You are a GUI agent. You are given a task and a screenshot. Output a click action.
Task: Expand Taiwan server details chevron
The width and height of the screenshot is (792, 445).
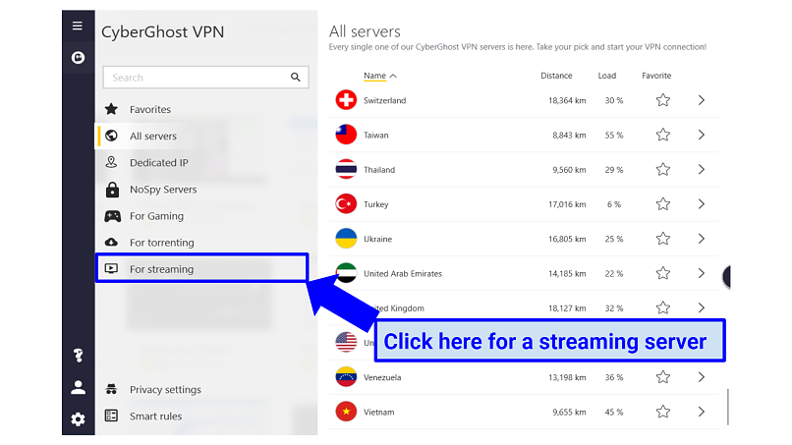click(701, 135)
